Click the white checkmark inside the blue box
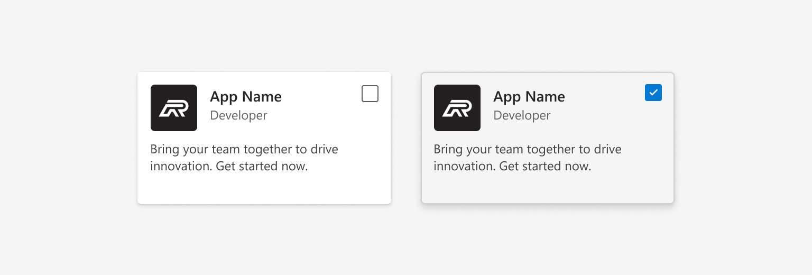Screen dimensions: 812x275 coord(653,93)
